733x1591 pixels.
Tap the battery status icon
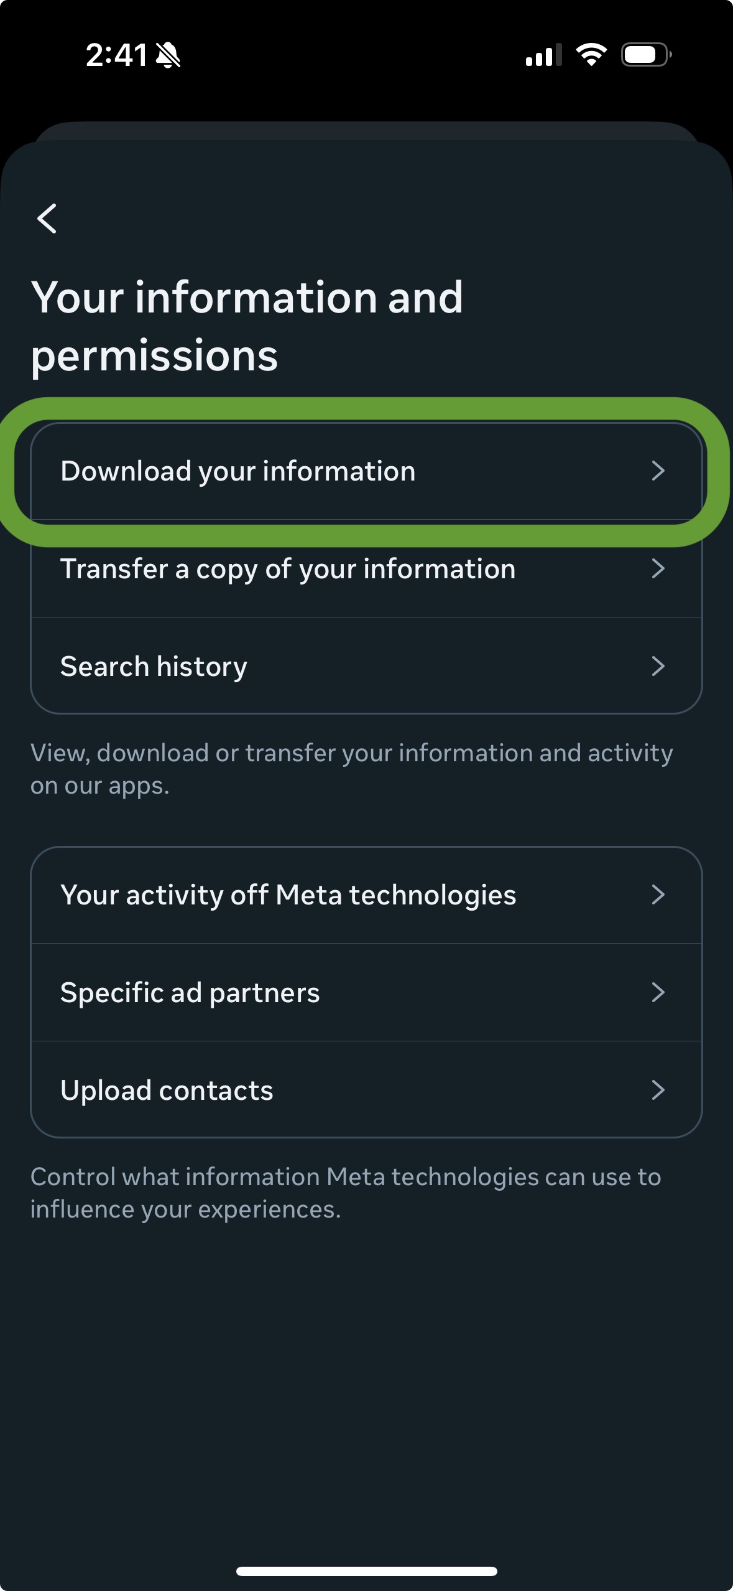(x=646, y=55)
